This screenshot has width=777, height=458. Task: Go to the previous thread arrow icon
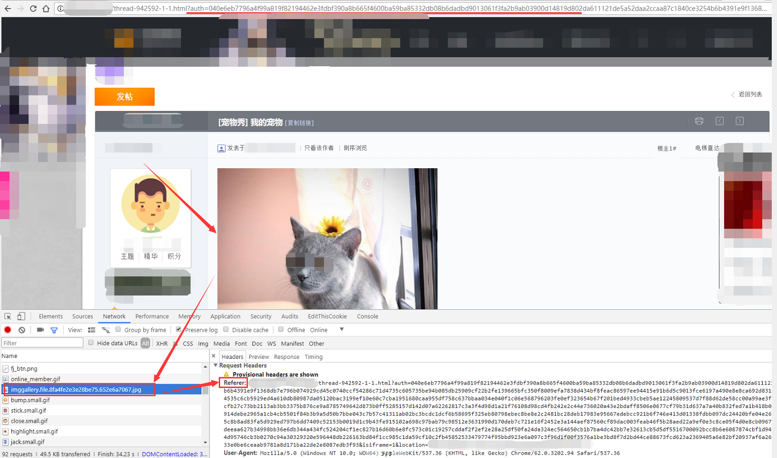click(x=719, y=121)
